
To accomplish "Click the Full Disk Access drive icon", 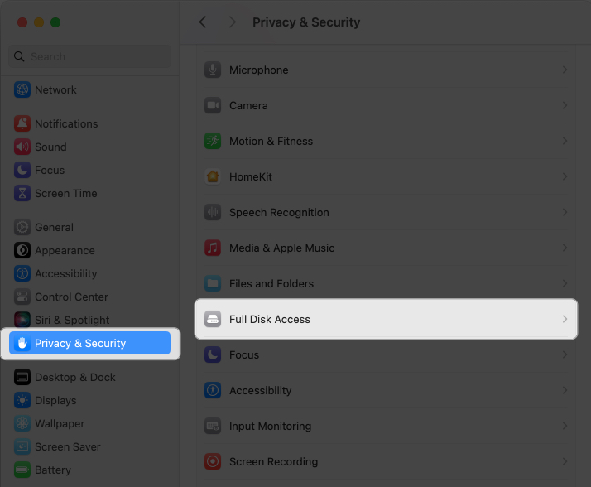I will pos(213,319).
